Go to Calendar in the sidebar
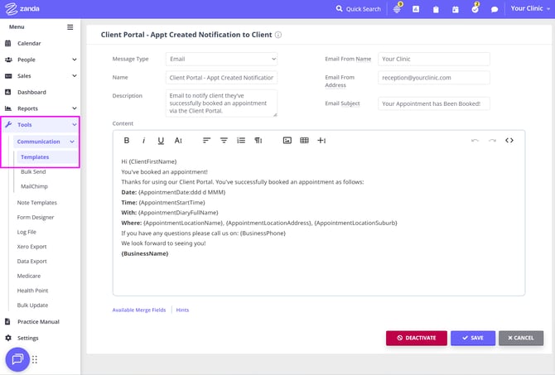Viewport: 555px width, 375px height. [29, 43]
